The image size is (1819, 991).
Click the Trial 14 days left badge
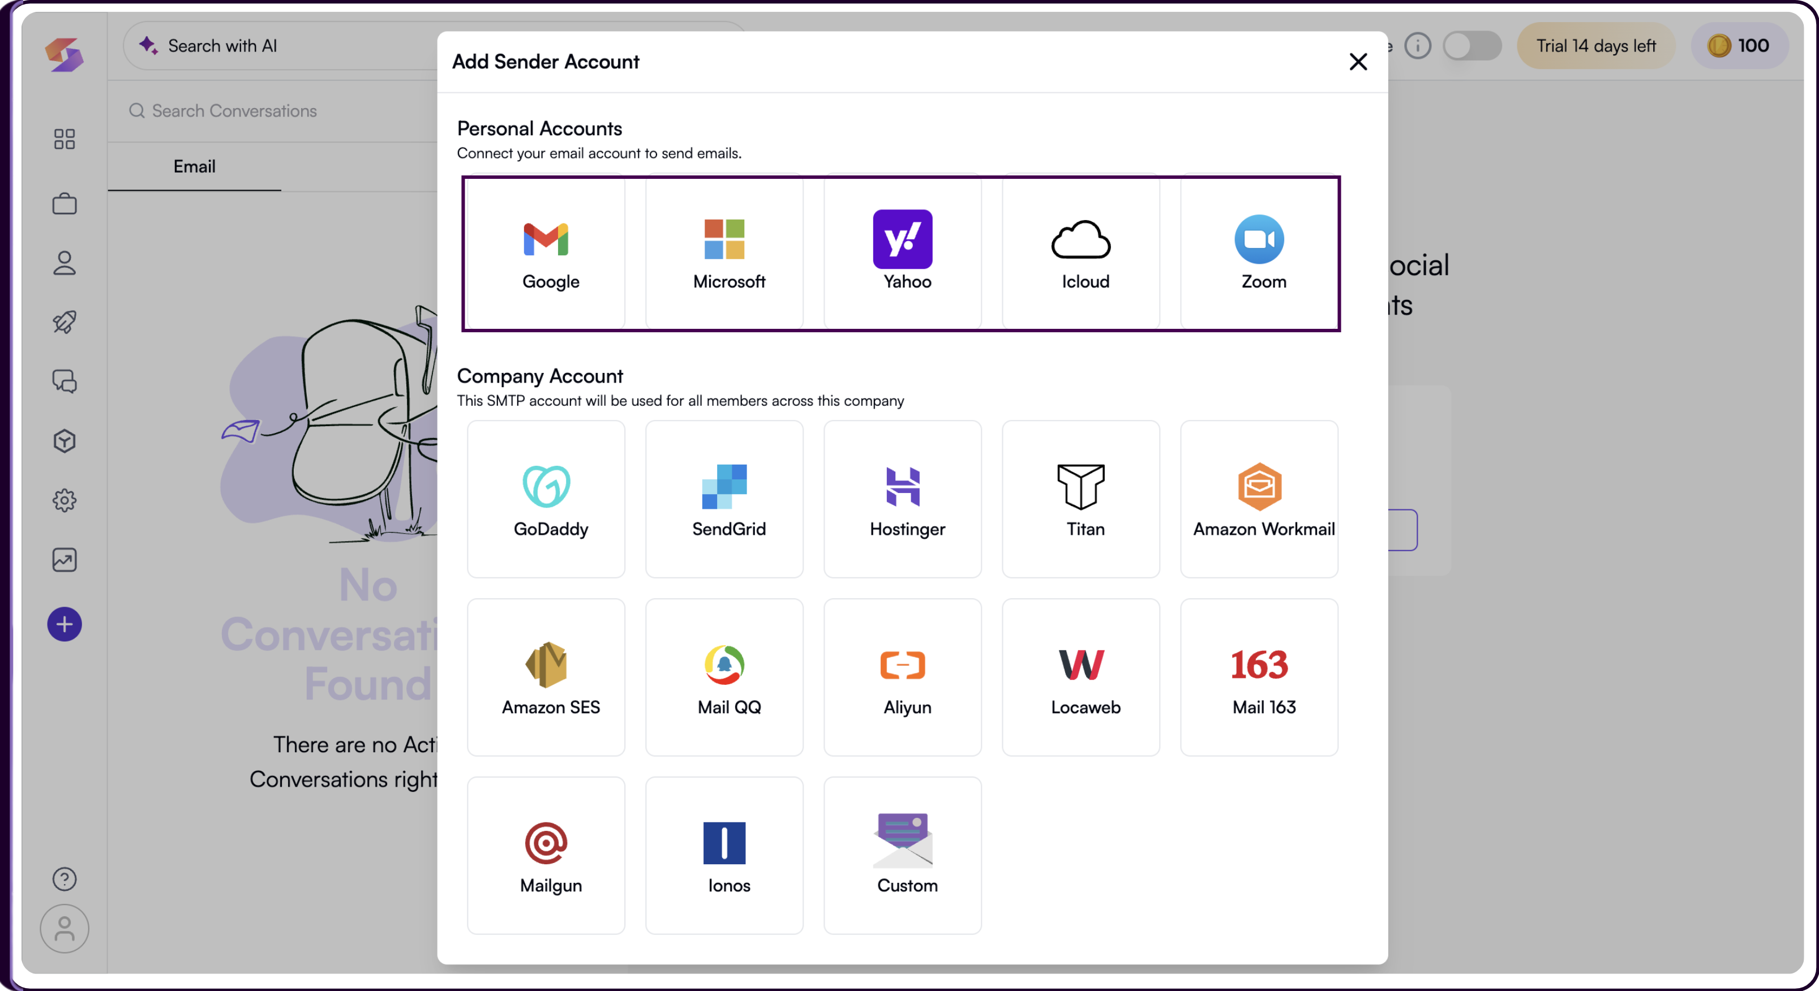pyautogui.click(x=1596, y=46)
